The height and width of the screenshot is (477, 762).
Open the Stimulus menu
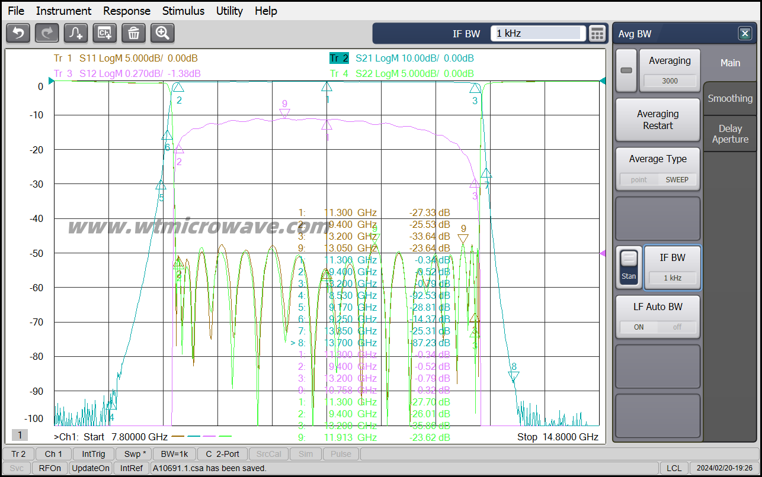click(x=183, y=11)
